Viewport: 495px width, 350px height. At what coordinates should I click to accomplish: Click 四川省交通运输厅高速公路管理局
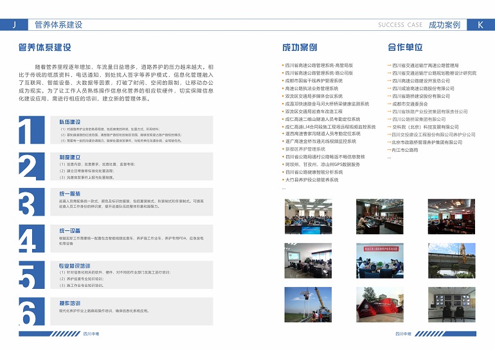[426, 66]
